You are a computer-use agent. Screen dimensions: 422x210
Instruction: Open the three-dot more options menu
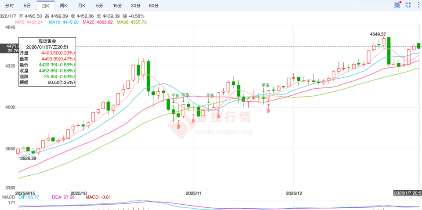[x=419, y=5]
